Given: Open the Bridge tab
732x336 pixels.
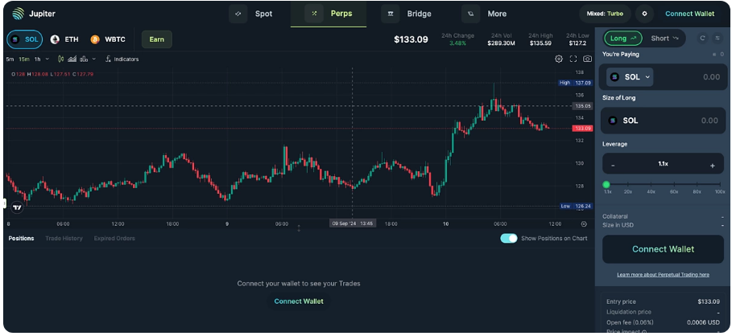Looking at the screenshot, I should coord(406,14).
